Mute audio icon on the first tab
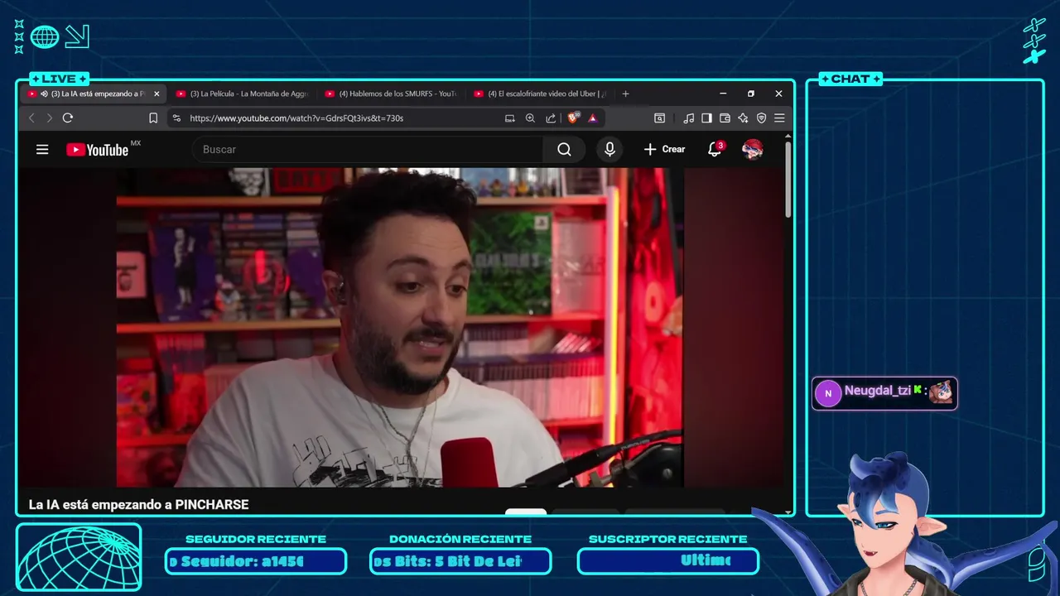Viewport: 1060px width, 596px height. [x=44, y=94]
